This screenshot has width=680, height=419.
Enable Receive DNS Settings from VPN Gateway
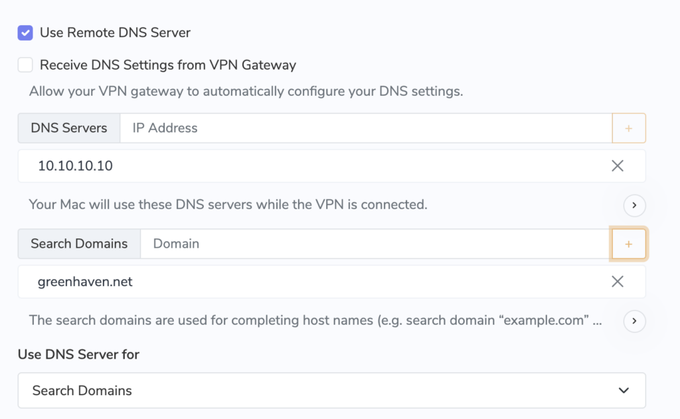click(x=25, y=64)
